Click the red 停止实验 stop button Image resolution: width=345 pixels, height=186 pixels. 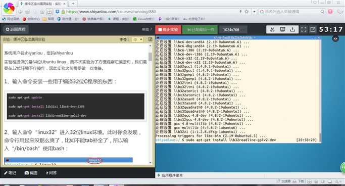pyautogui.click(x=168, y=29)
